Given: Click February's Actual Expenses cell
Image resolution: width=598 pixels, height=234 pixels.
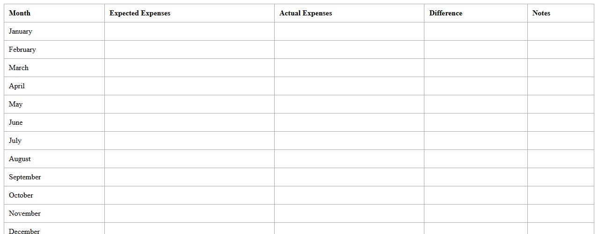Looking at the screenshot, I should click(349, 50).
